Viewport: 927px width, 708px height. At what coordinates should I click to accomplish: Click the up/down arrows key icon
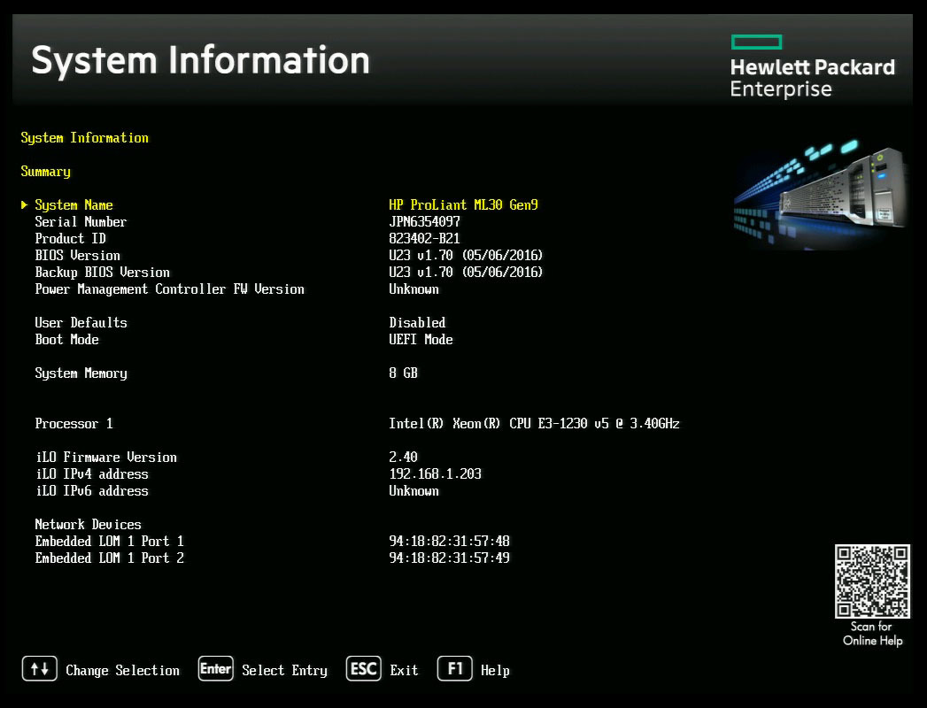pyautogui.click(x=40, y=669)
